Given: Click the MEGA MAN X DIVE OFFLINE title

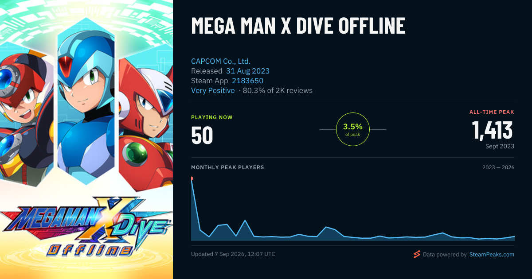Looking at the screenshot, I should pyautogui.click(x=298, y=26).
